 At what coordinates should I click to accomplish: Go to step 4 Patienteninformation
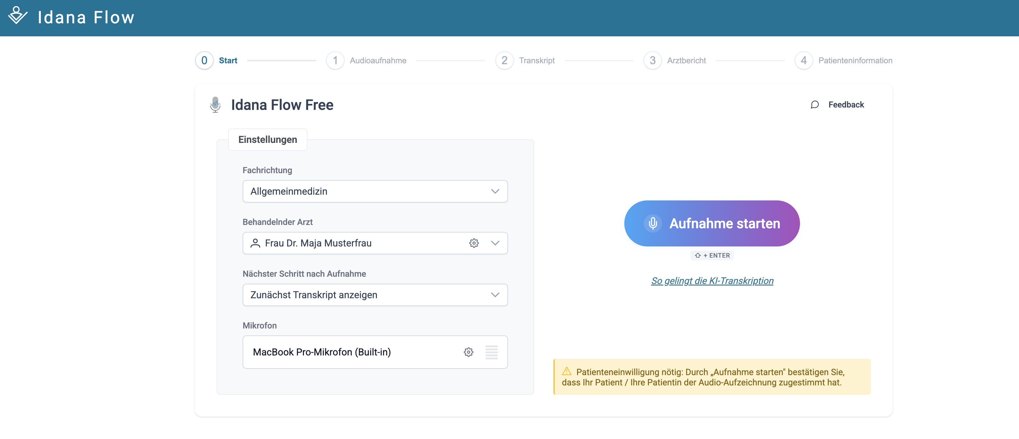tap(803, 61)
